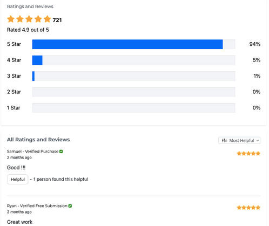
Task: Select the 1 Star rating row label
Action: [x=14, y=108]
